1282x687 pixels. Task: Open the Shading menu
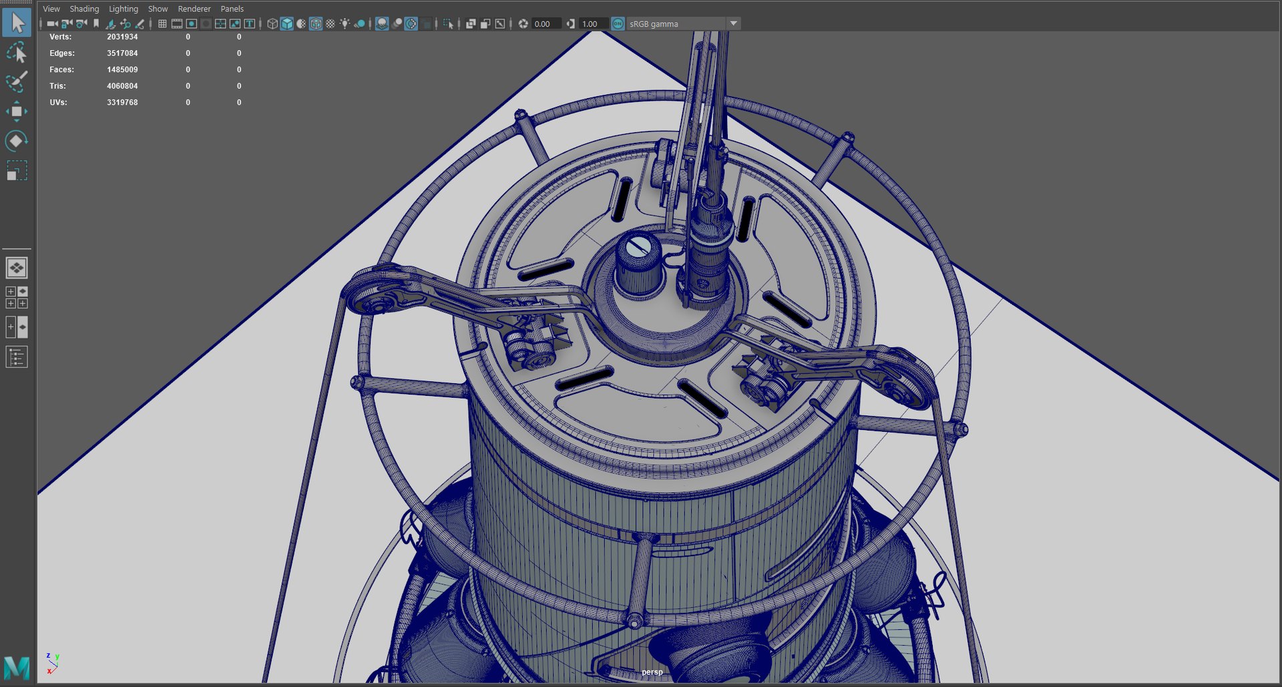point(84,9)
